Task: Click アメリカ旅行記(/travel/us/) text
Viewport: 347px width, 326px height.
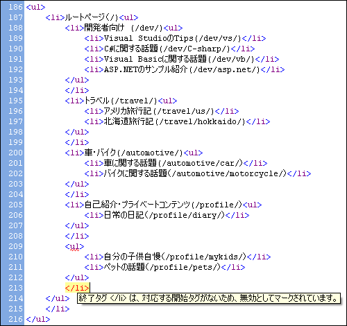Action: [159, 111]
